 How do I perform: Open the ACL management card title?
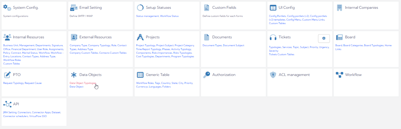click(x=294, y=75)
